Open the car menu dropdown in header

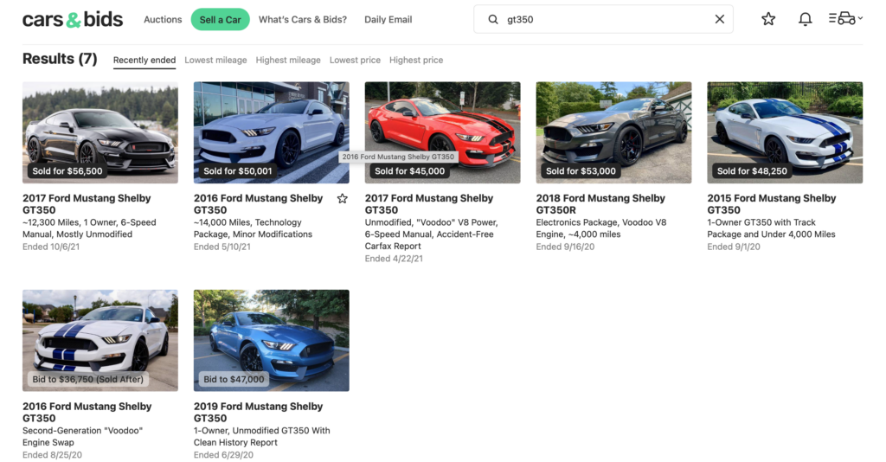point(846,19)
